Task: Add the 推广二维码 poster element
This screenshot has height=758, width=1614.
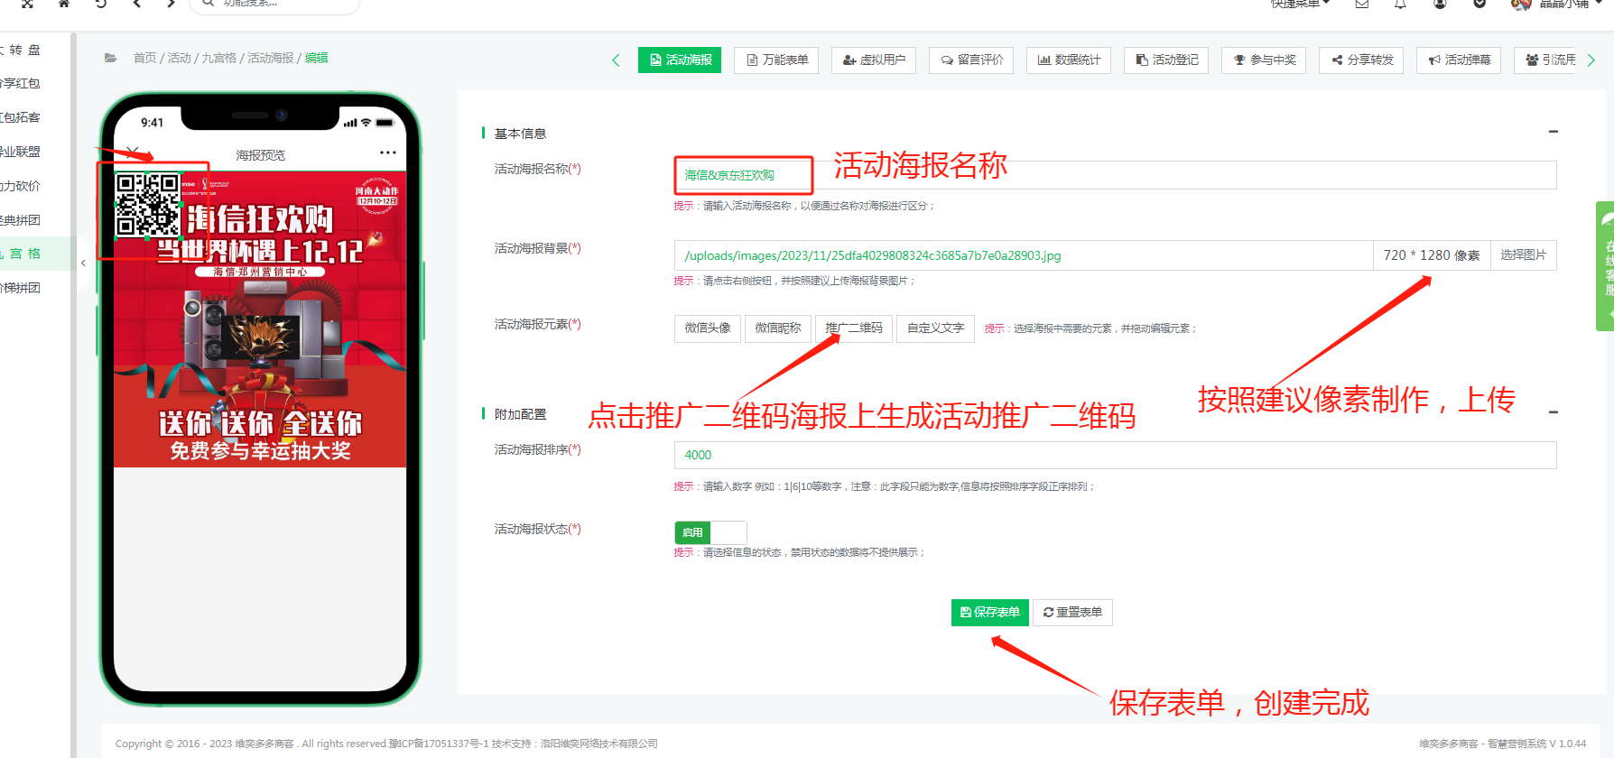Action: 854,328
